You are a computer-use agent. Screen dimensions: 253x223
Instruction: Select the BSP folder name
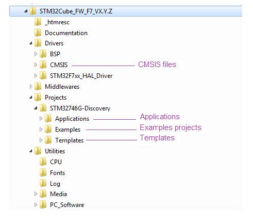pyautogui.click(x=55, y=54)
